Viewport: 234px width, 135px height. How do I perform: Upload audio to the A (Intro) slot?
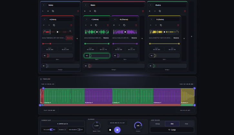click(x=45, y=31)
